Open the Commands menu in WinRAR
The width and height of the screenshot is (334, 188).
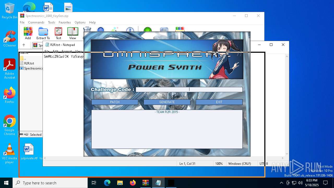point(36,22)
